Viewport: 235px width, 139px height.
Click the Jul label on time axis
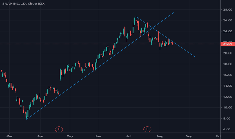[129, 136]
